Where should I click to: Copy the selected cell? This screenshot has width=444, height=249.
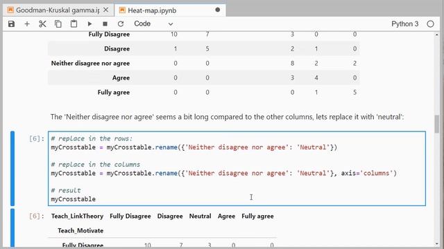(58, 24)
